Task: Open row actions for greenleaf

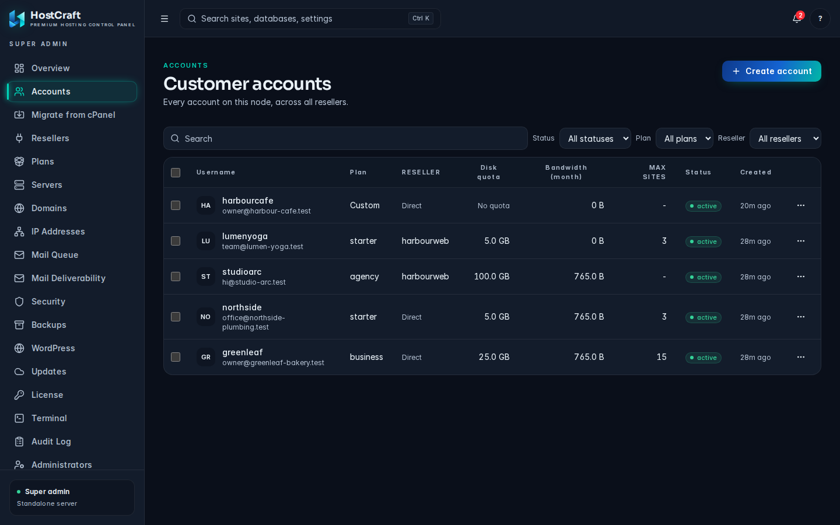Action: tap(801, 357)
